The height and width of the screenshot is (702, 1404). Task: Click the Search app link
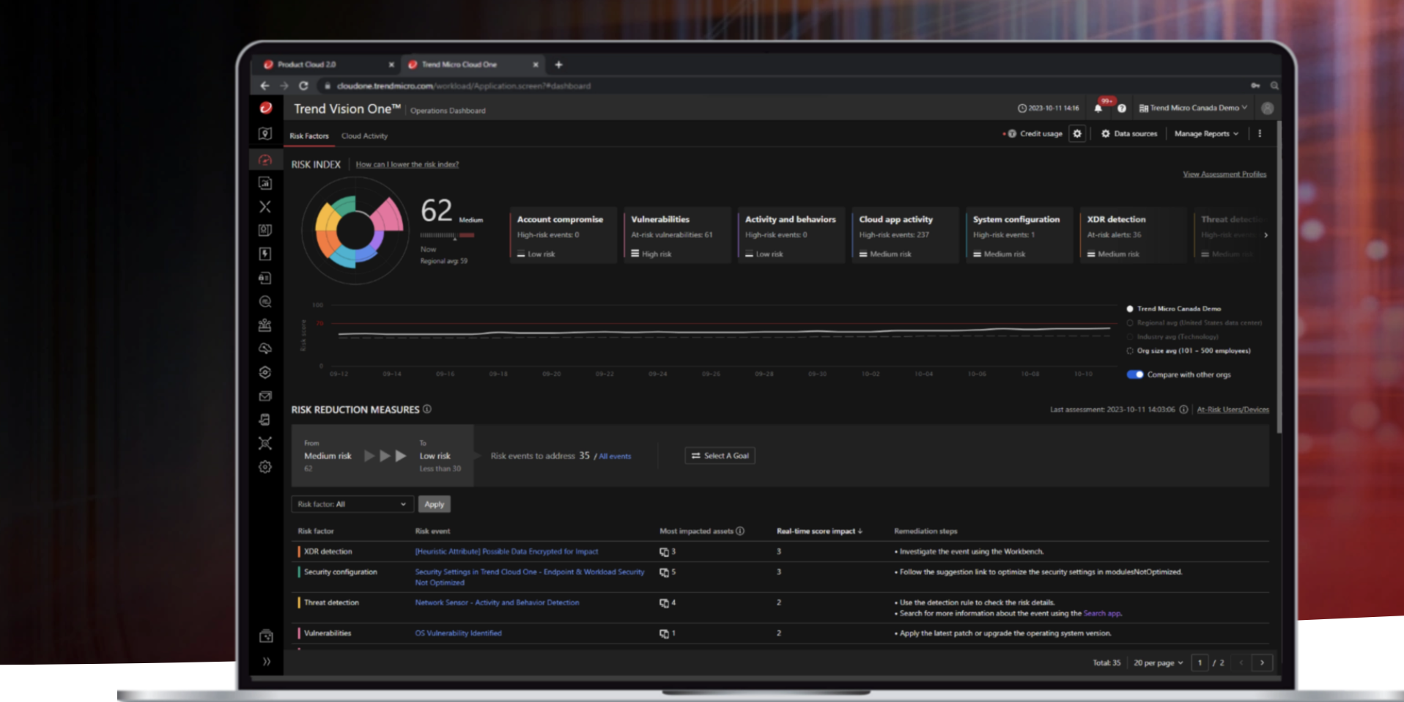click(x=1102, y=613)
